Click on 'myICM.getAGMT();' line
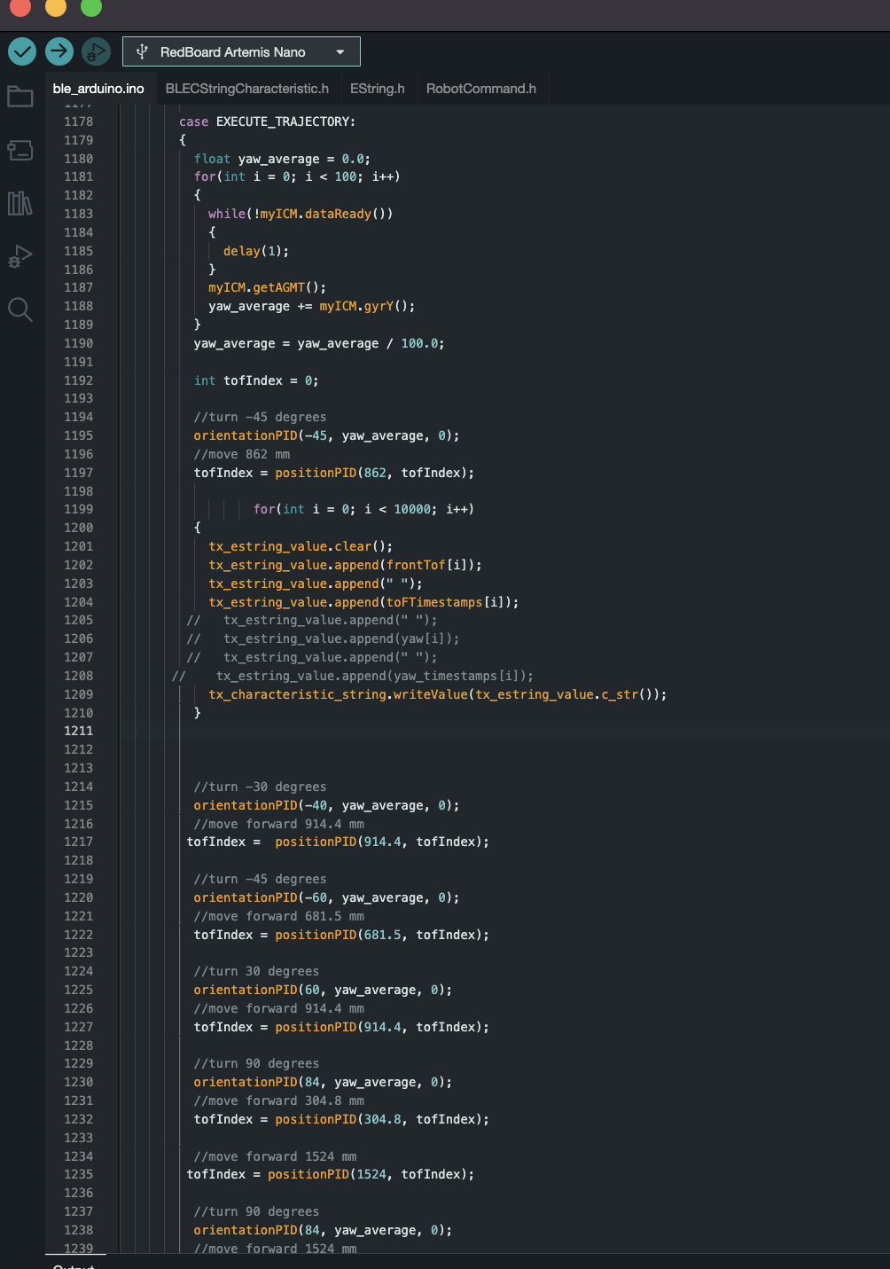The height and width of the screenshot is (1269, 890). (x=267, y=287)
